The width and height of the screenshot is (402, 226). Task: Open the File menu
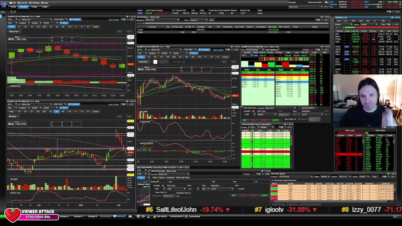pyautogui.click(x=13, y=3)
